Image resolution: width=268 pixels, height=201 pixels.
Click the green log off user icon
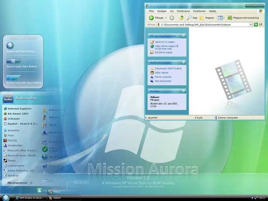39,190
